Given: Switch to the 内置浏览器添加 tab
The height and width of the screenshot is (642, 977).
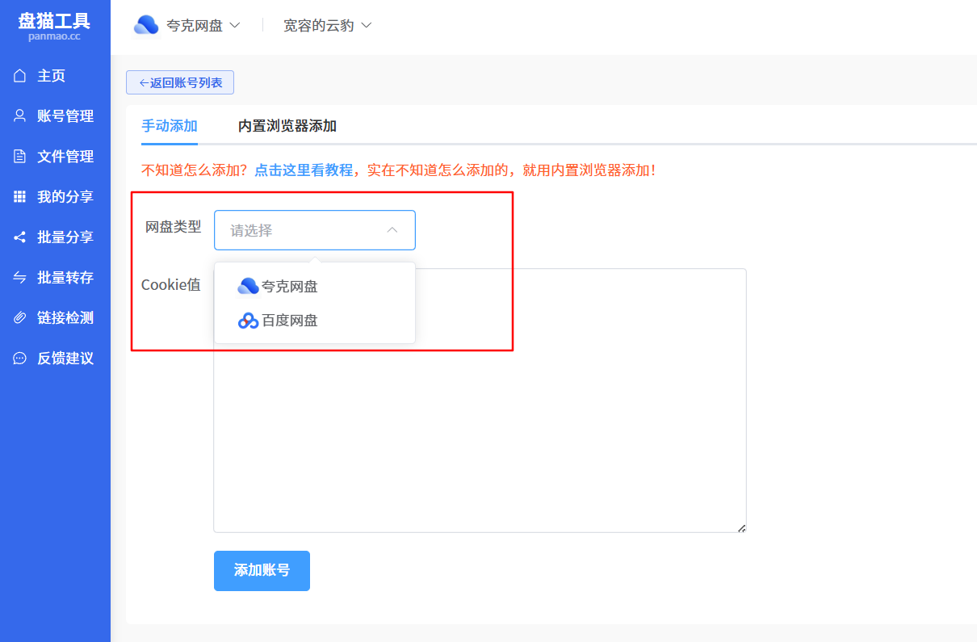Looking at the screenshot, I should click(x=287, y=126).
